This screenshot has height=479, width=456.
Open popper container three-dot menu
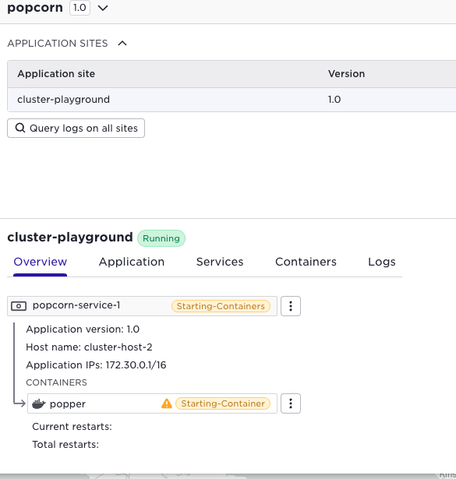[291, 403]
